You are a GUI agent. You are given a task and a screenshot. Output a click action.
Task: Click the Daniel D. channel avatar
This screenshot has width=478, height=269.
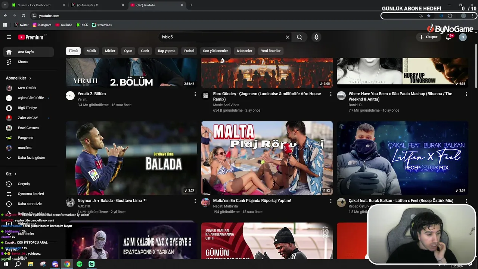[x=341, y=96]
